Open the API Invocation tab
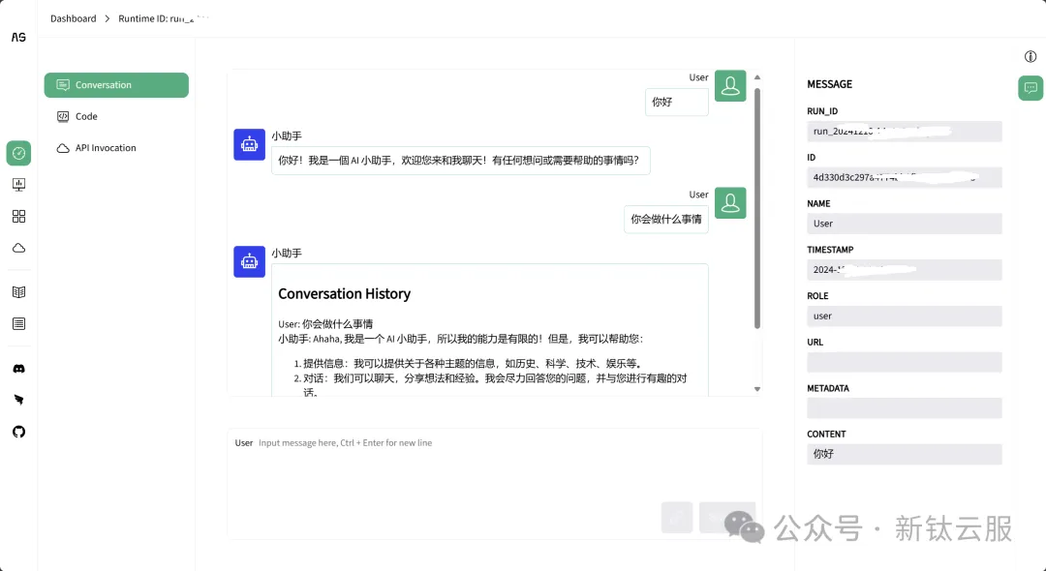Viewport: 1046px width, 571px height. point(105,148)
